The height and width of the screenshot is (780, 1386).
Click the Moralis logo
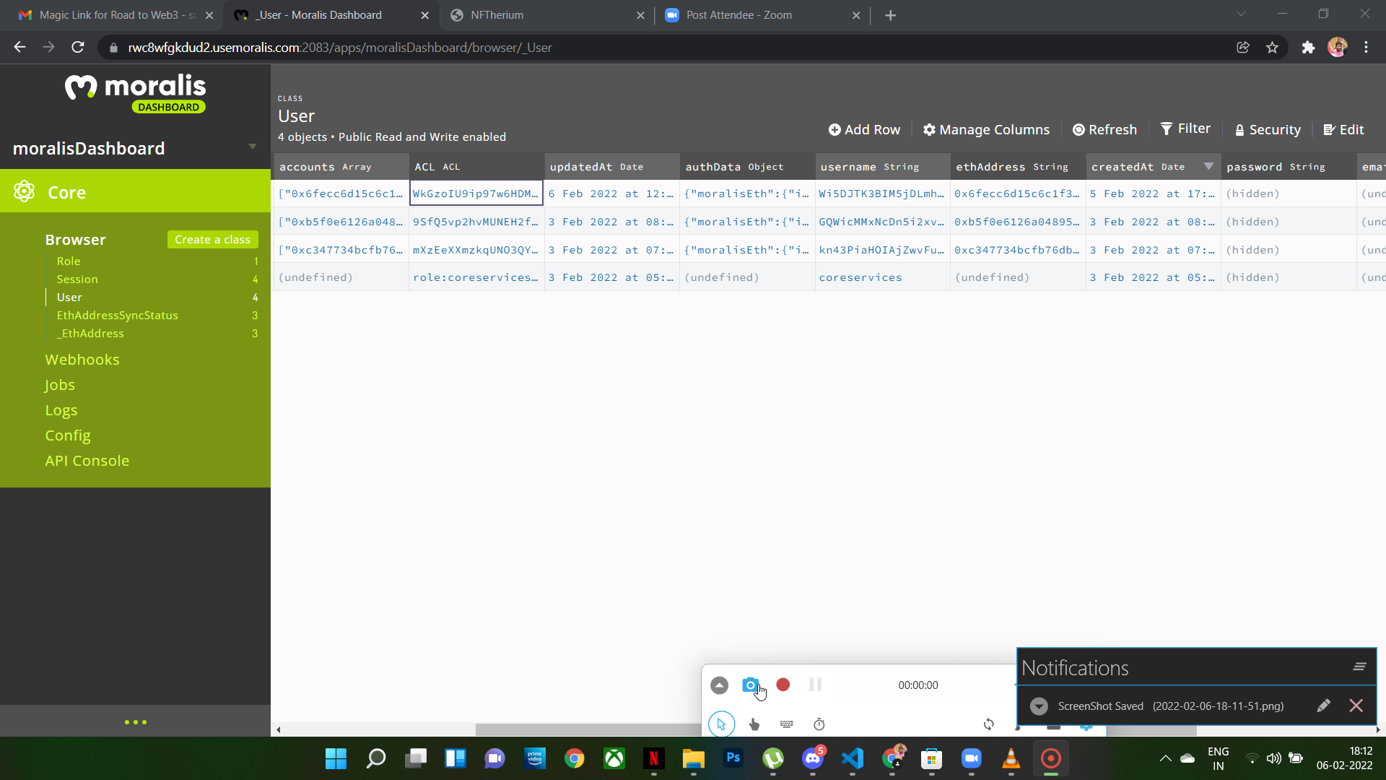point(136,92)
